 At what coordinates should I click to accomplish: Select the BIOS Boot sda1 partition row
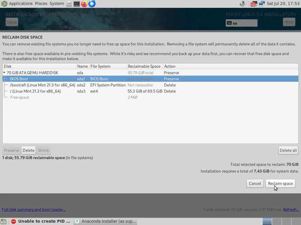click(150, 79)
